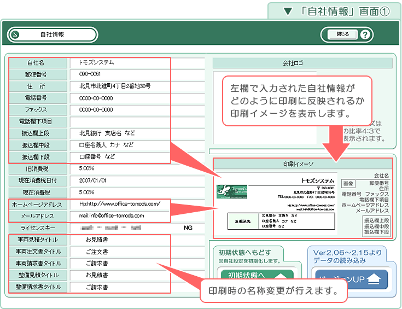Click the Tomod's System logo thumbnail
This screenshot has width=402, height=309.
coord(232,191)
